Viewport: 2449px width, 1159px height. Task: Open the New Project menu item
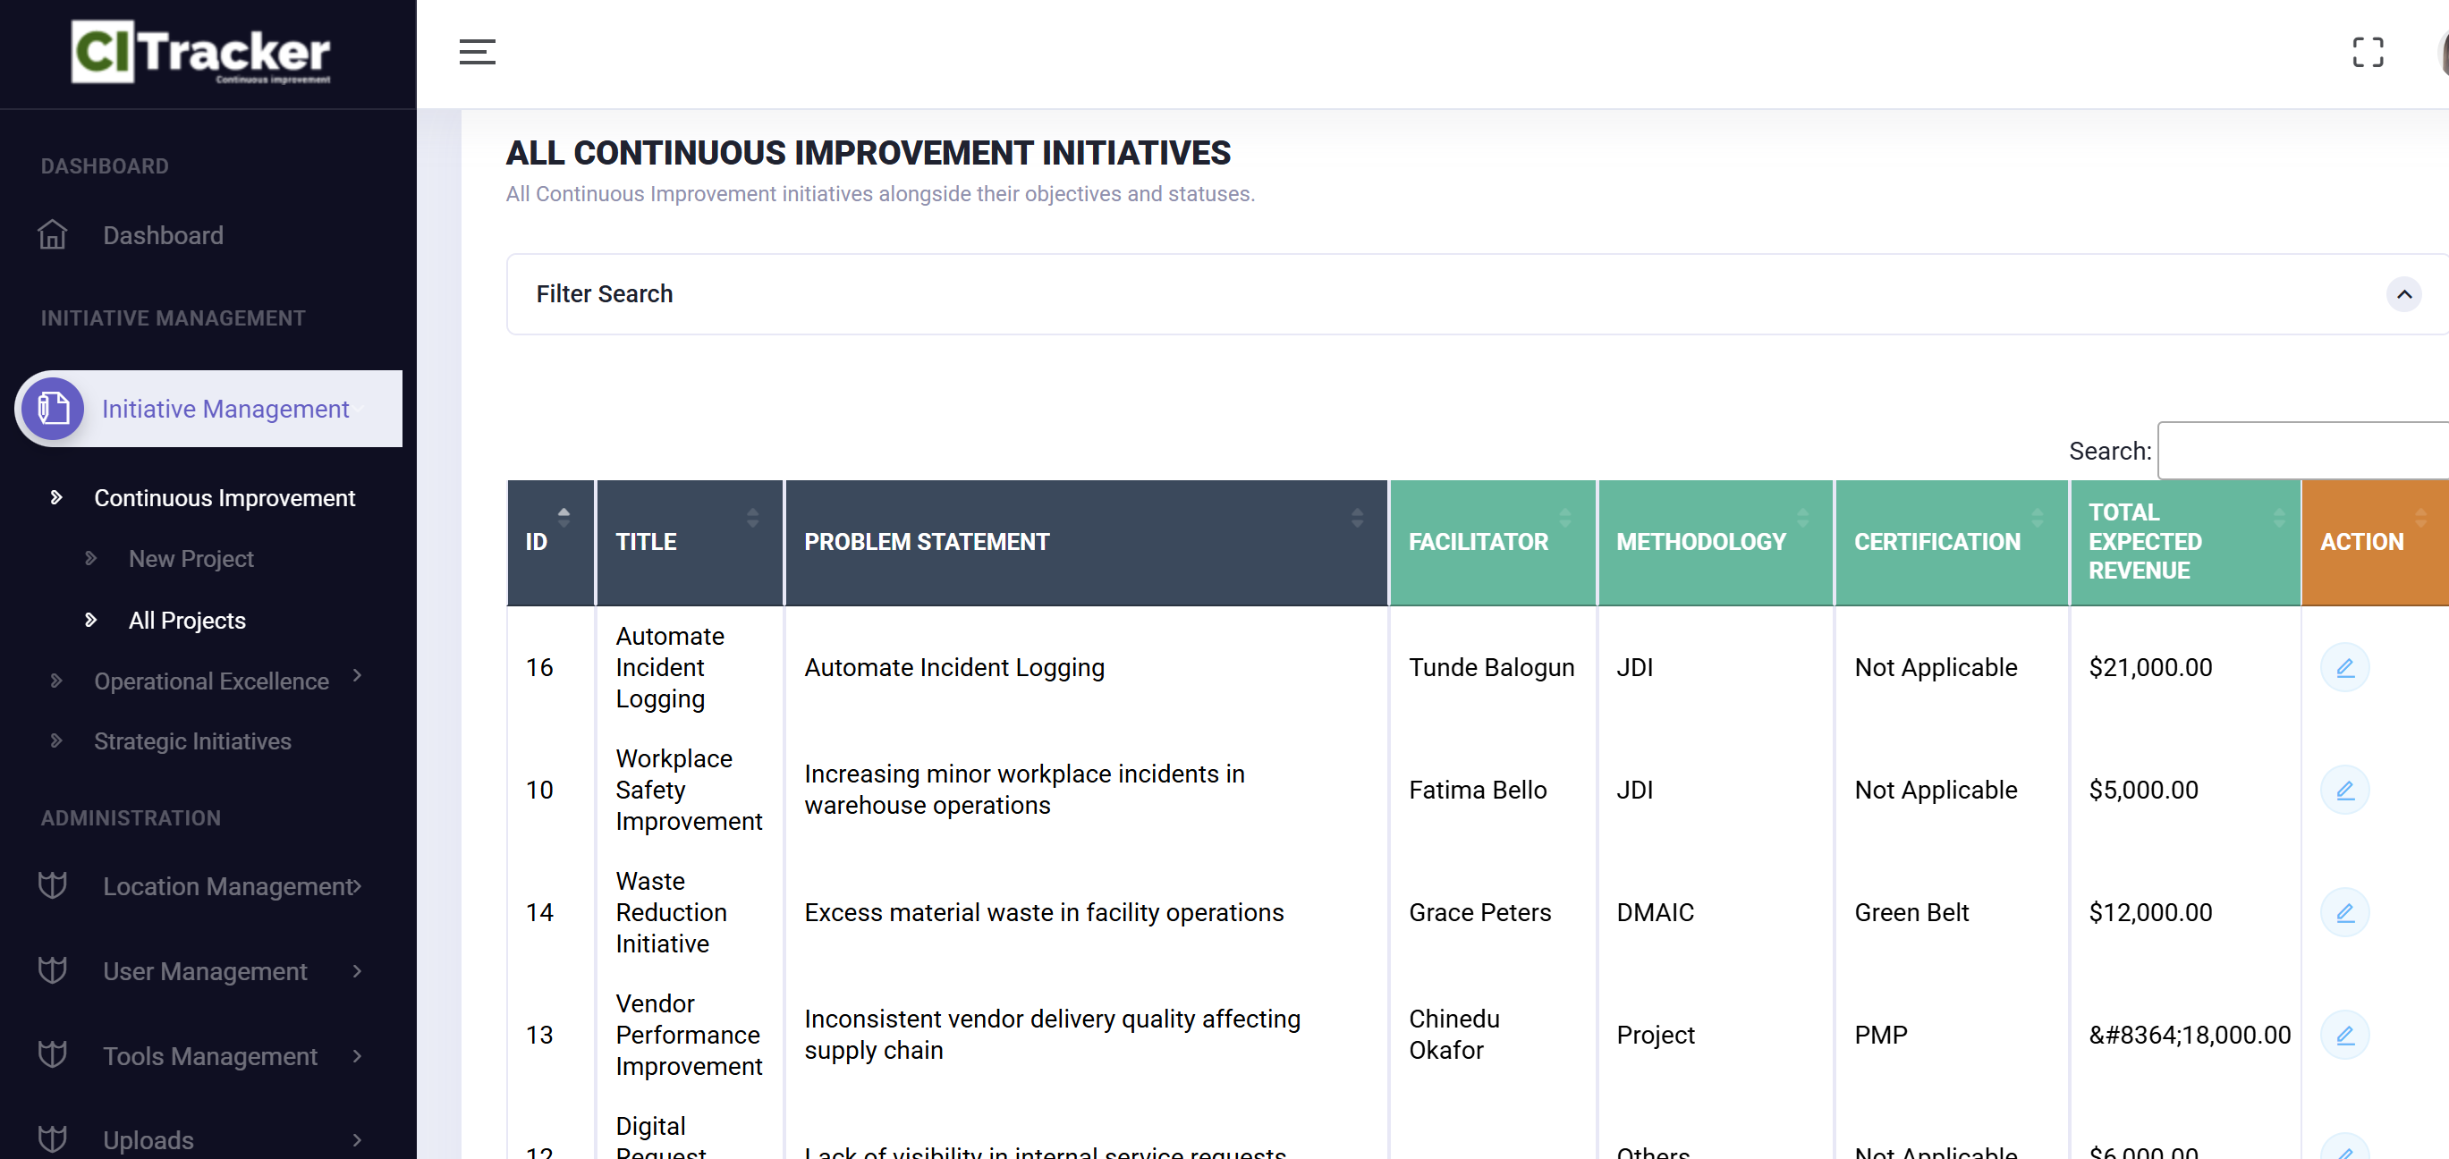(191, 559)
